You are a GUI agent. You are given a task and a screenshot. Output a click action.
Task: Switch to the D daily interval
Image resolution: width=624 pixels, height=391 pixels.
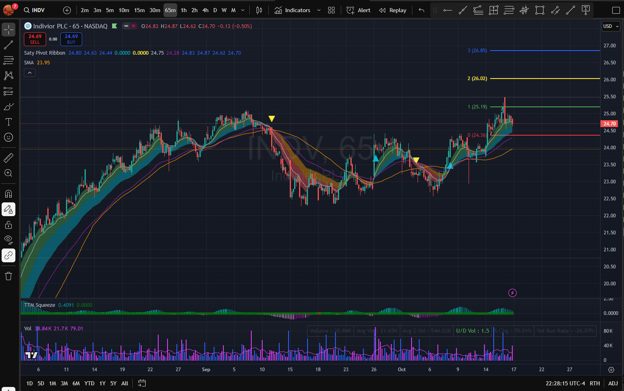click(x=215, y=10)
